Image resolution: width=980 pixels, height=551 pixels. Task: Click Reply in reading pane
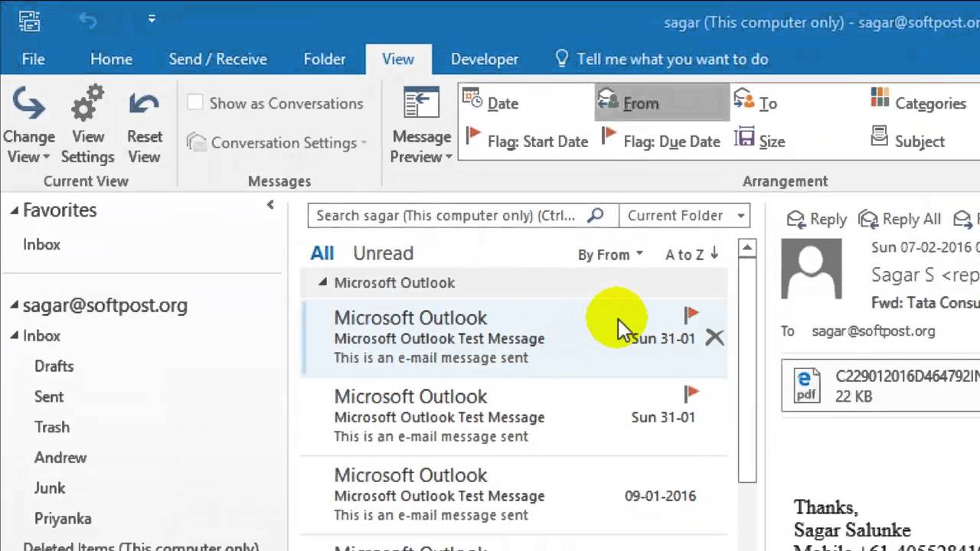pyautogui.click(x=817, y=220)
